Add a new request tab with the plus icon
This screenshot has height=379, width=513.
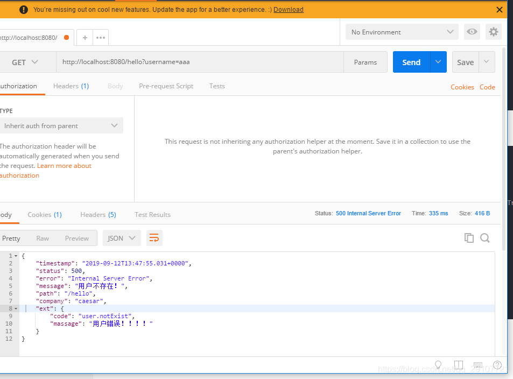85,38
